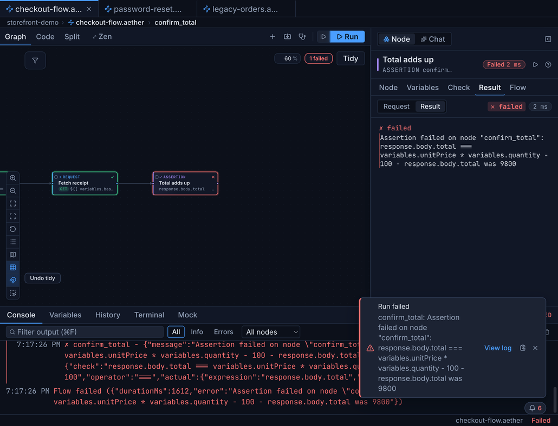Select the Request segment toggle
This screenshot has width=558, height=426.
point(396,106)
